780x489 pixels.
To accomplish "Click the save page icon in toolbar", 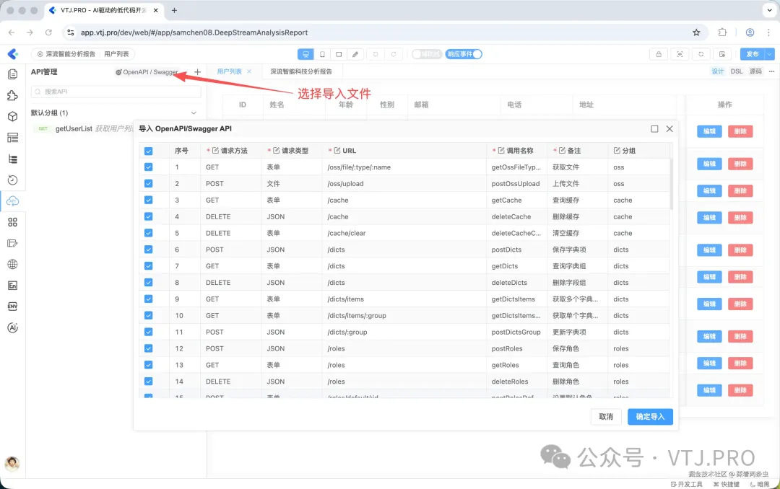I will [x=721, y=54].
